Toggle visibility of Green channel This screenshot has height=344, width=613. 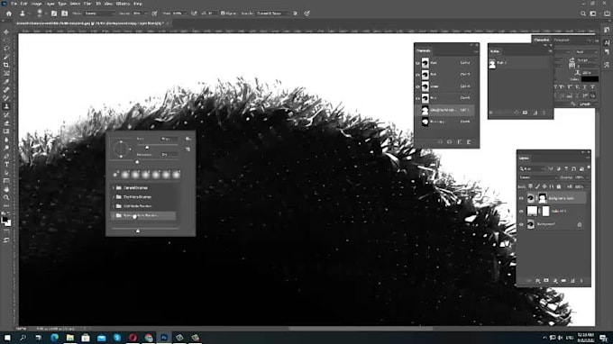point(417,86)
